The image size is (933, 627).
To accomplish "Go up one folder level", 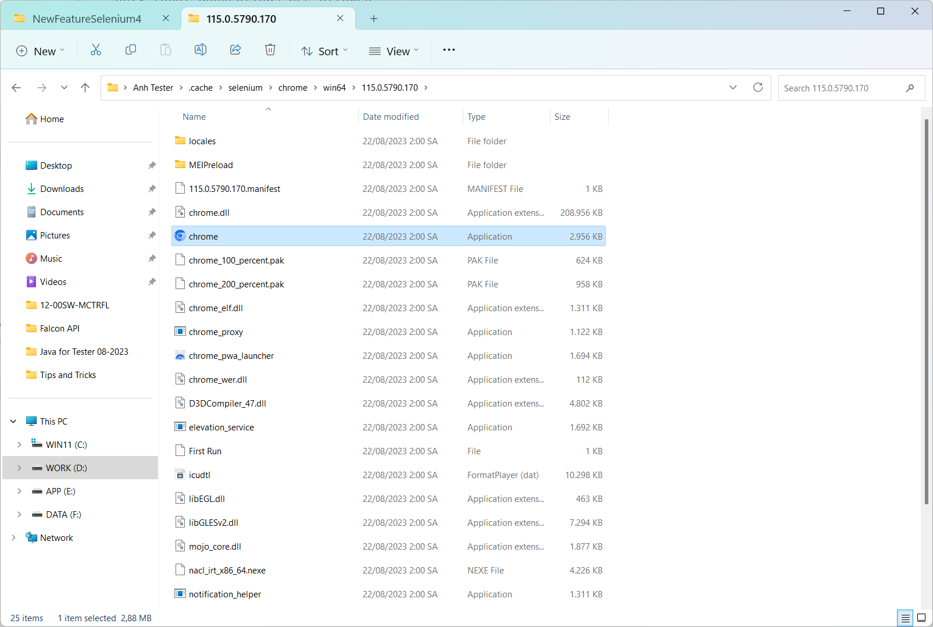I will [x=85, y=88].
